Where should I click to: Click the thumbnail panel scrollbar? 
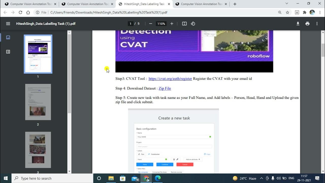(69, 74)
